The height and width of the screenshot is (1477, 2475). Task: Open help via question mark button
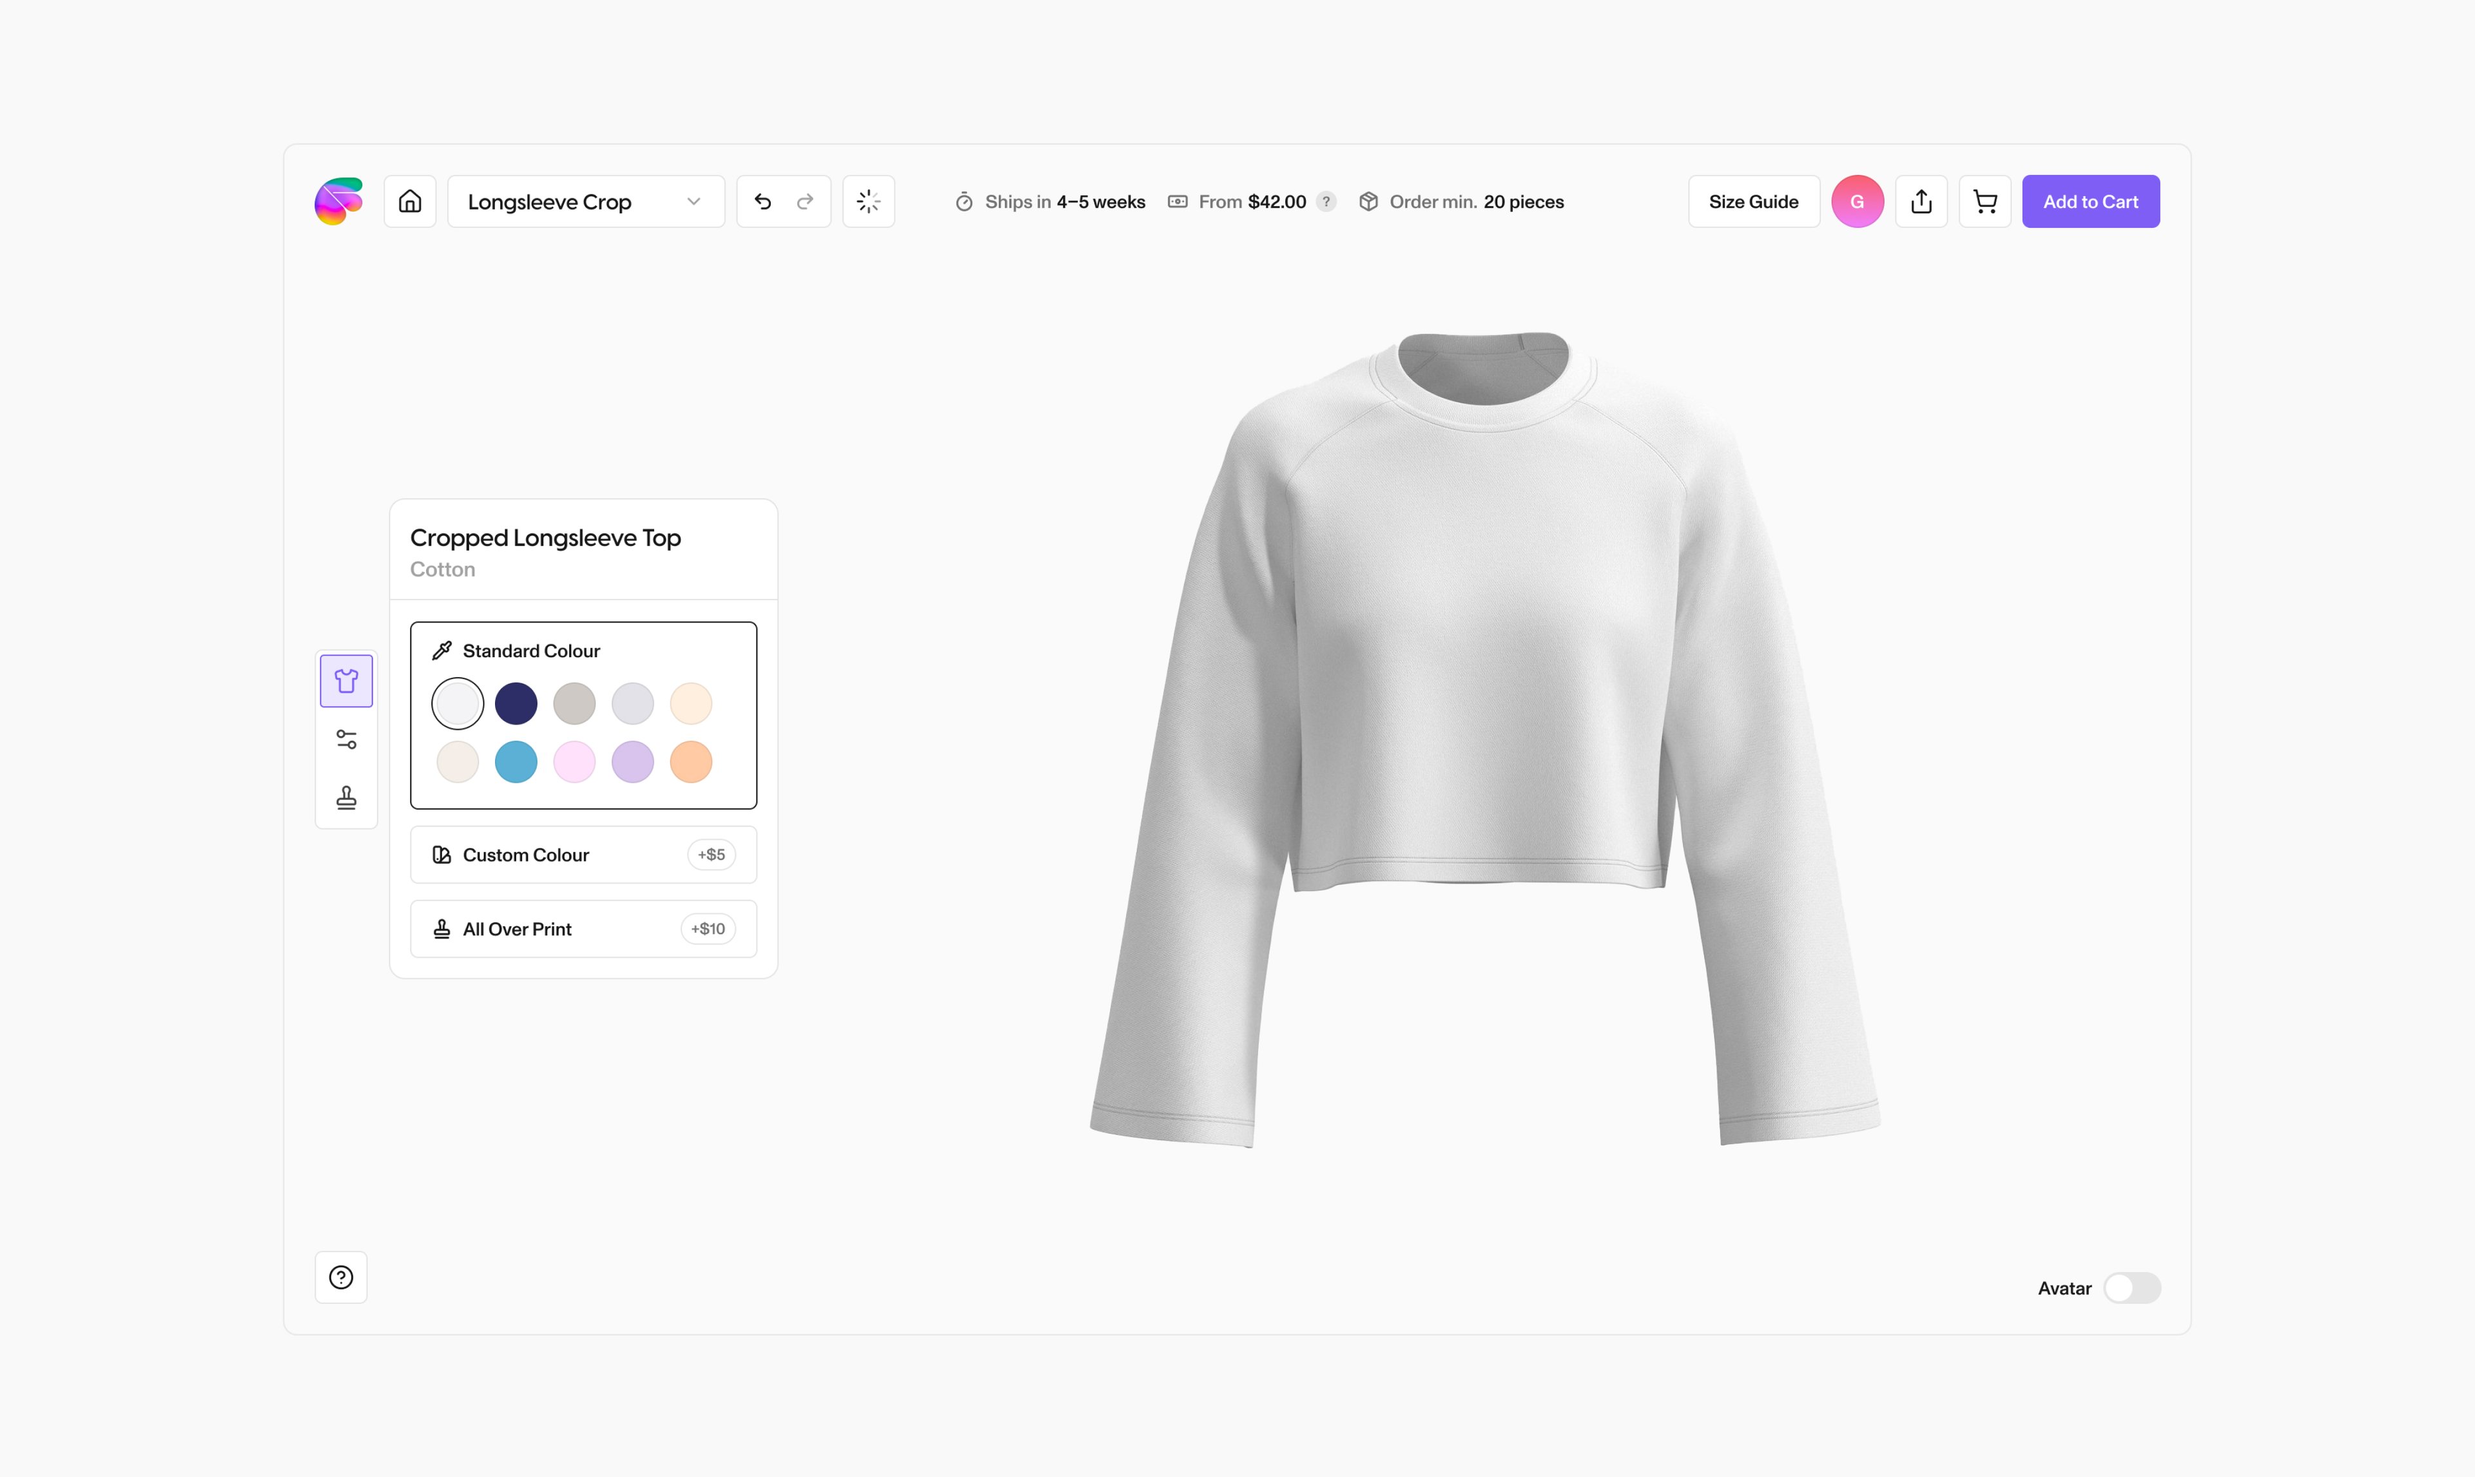tap(340, 1277)
